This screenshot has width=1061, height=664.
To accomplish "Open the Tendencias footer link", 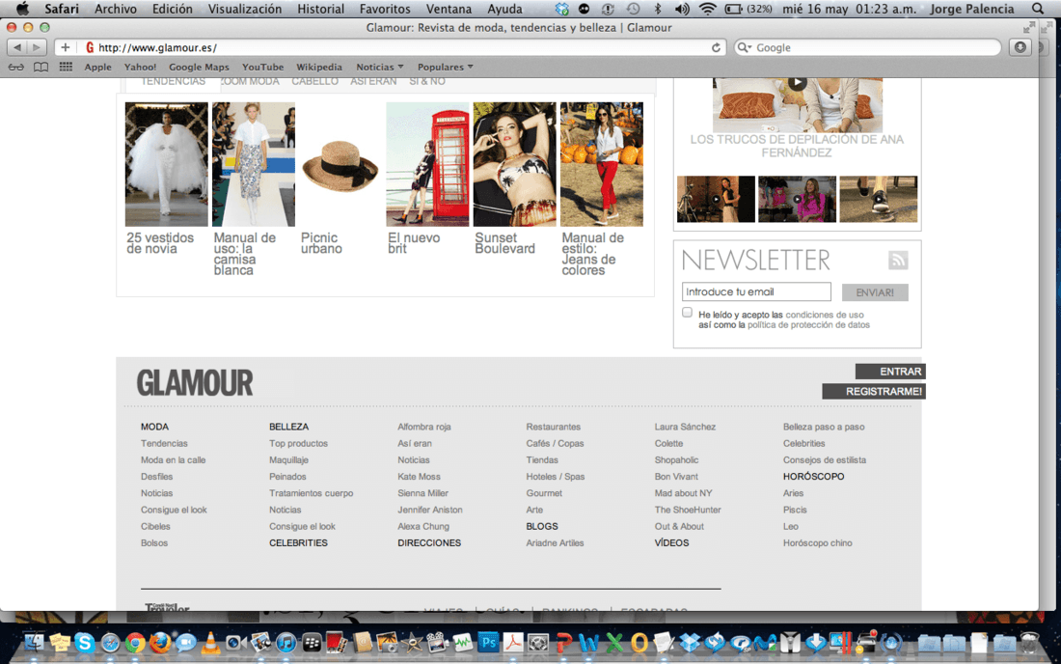I will [x=164, y=443].
